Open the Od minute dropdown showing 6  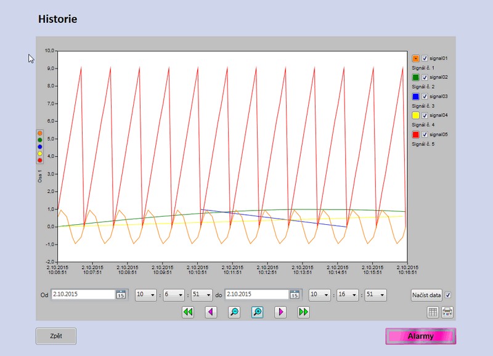[174, 295]
